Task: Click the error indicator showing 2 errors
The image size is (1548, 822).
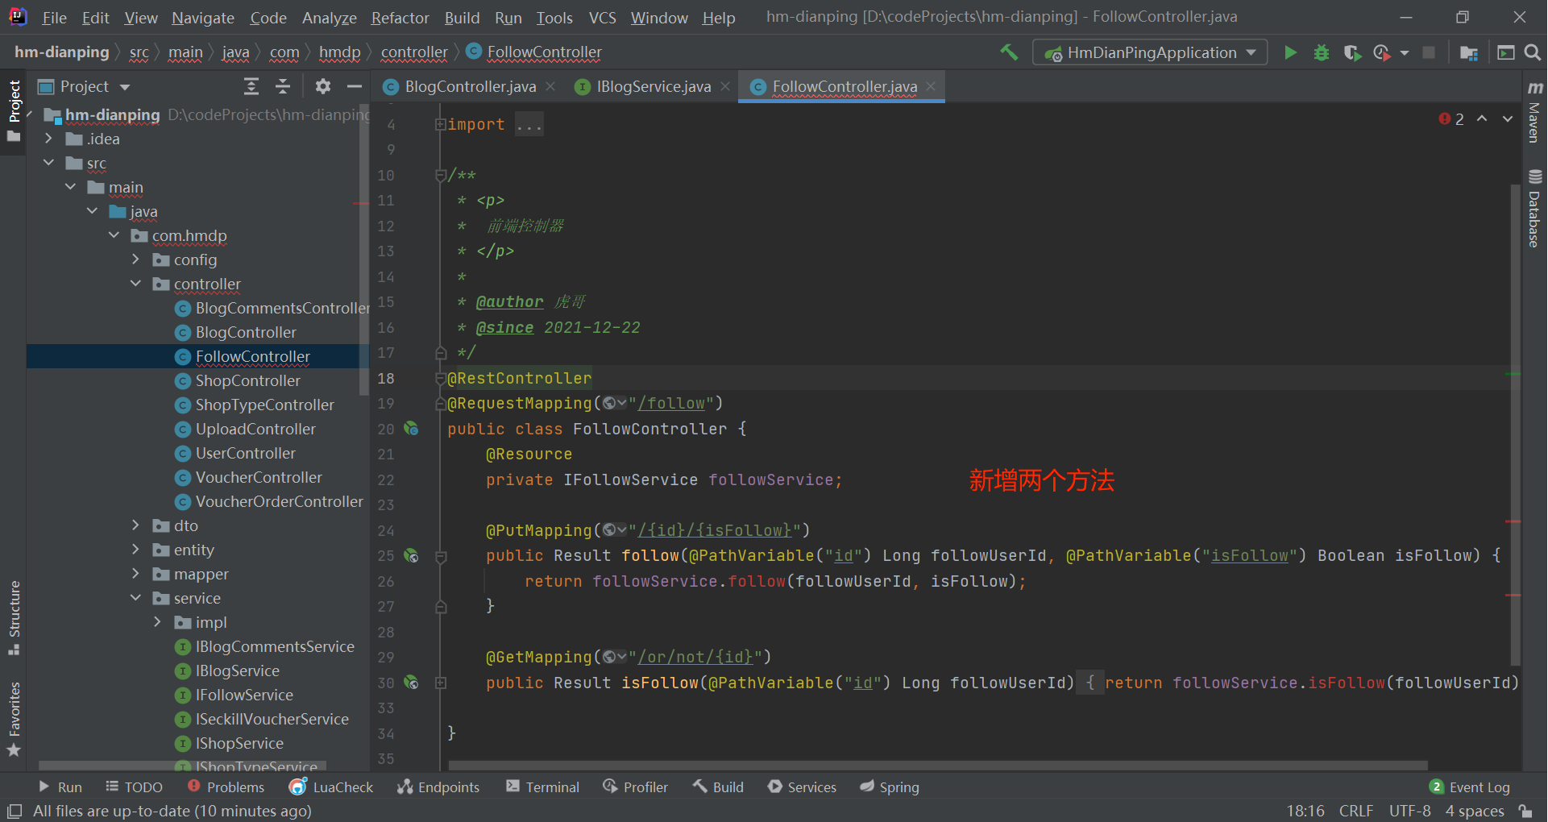Action: click(1451, 119)
